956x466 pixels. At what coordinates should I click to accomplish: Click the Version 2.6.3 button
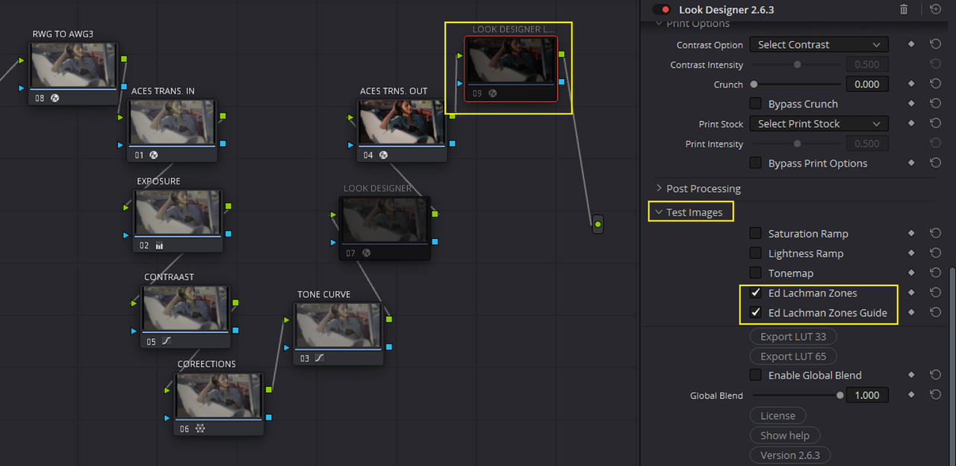[x=790, y=455]
